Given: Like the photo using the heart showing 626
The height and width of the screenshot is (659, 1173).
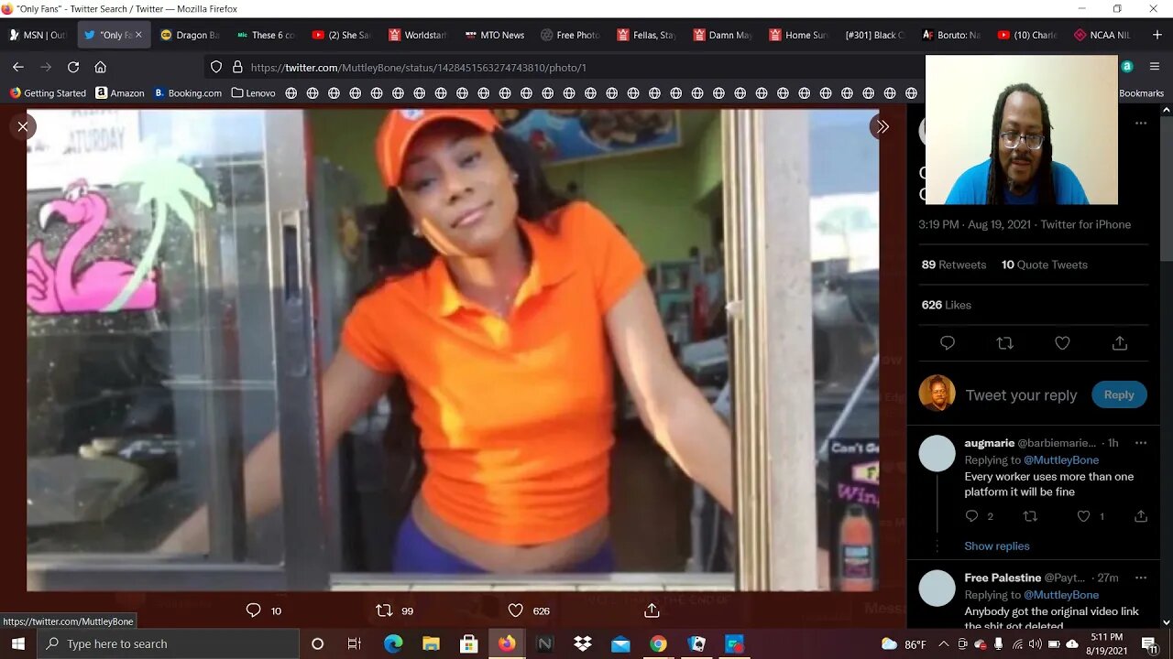Looking at the screenshot, I should click(515, 610).
